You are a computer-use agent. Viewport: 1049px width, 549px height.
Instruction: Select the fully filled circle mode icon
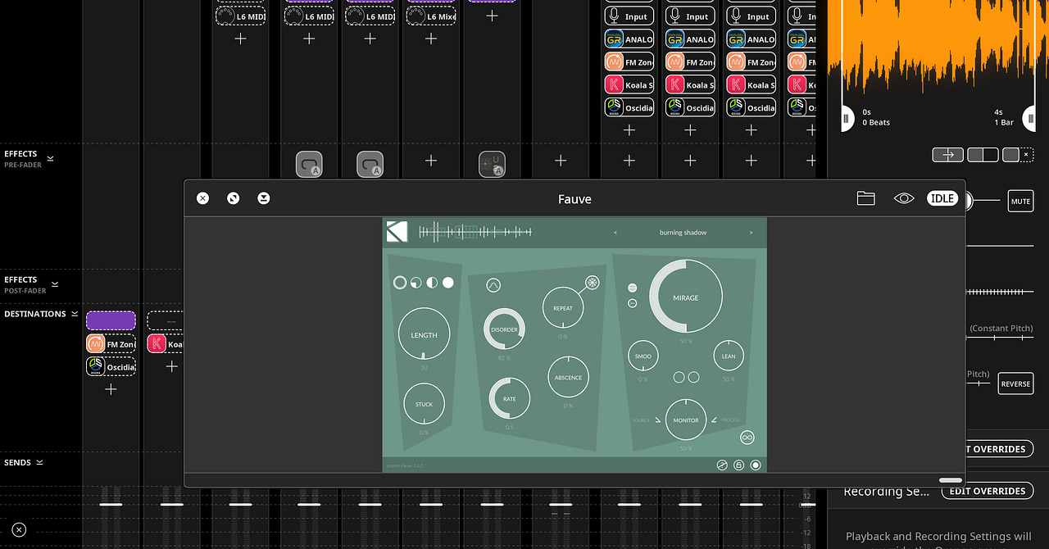click(448, 283)
